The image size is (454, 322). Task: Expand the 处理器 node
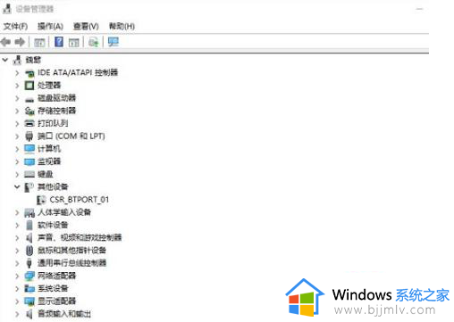coord(17,86)
